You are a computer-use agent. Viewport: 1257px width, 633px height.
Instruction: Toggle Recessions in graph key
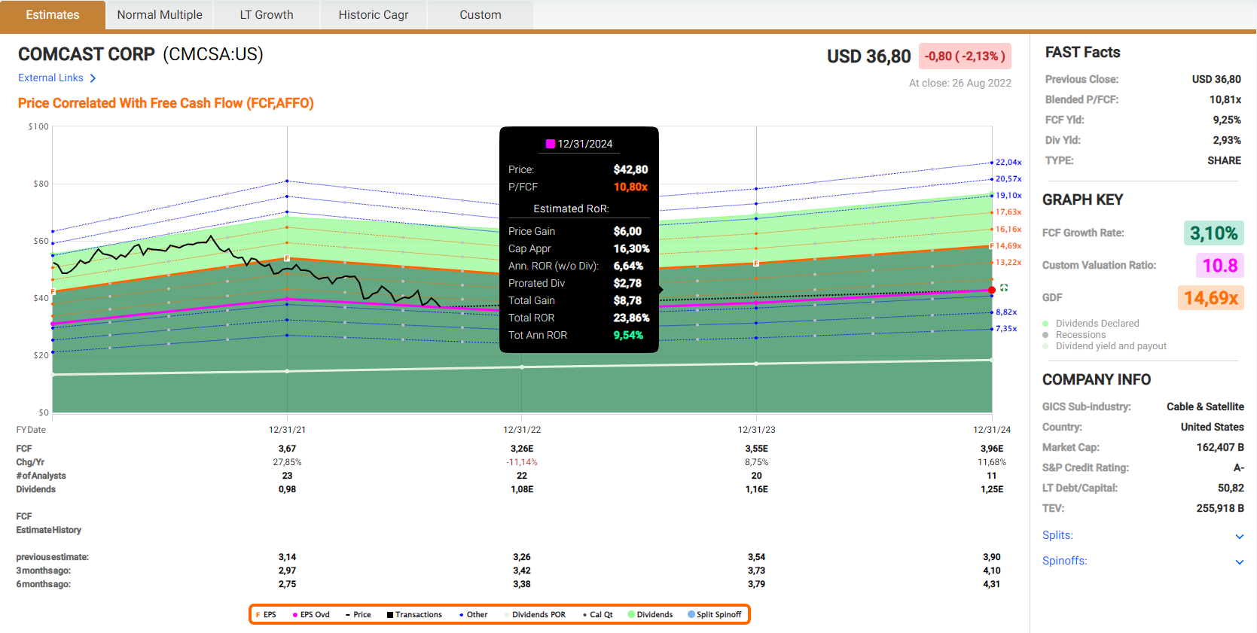[x=1080, y=335]
